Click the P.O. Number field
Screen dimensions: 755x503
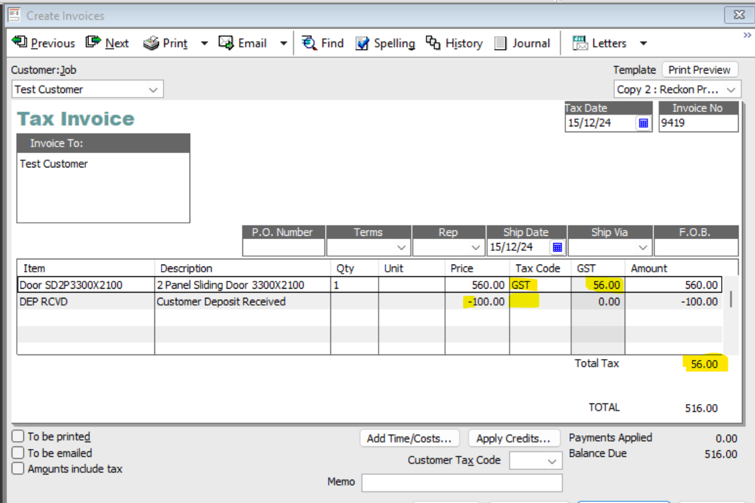pyautogui.click(x=283, y=247)
